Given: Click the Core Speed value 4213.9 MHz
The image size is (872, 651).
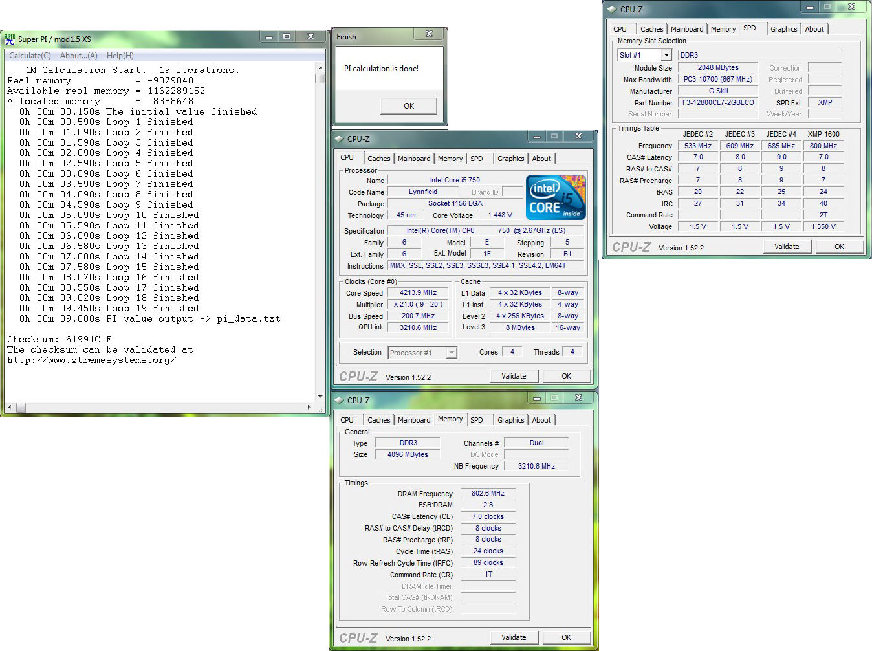Looking at the screenshot, I should click(x=418, y=293).
